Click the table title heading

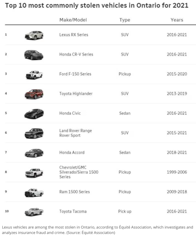[x=97, y=6]
